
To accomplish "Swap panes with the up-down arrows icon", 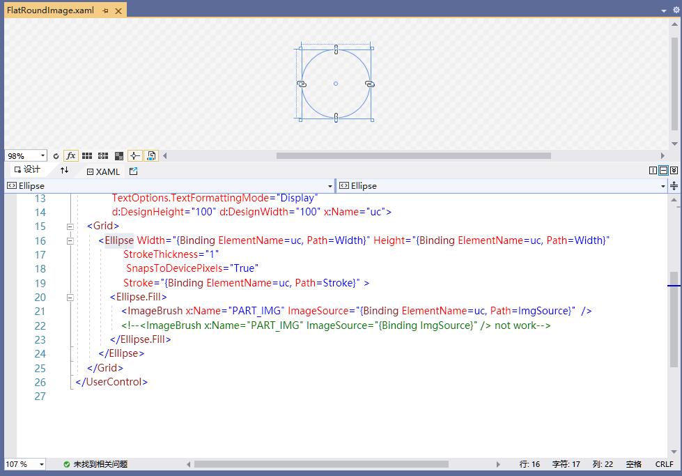I will [x=64, y=170].
